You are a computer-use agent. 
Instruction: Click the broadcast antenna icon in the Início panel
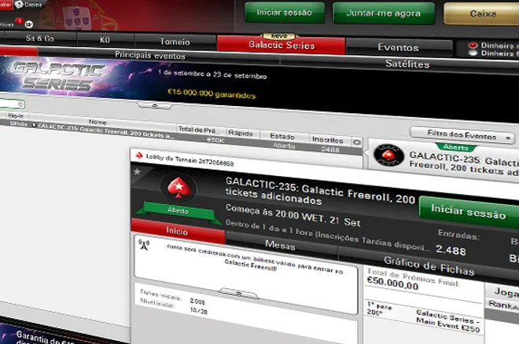click(x=144, y=244)
